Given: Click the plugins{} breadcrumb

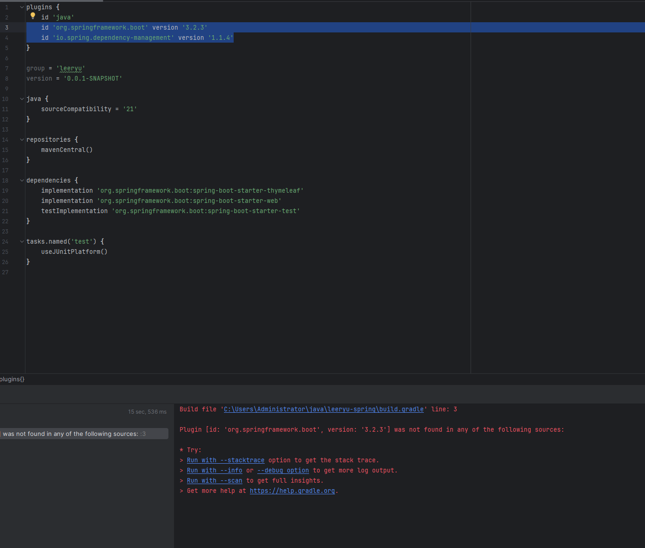Looking at the screenshot, I should pyautogui.click(x=12, y=379).
